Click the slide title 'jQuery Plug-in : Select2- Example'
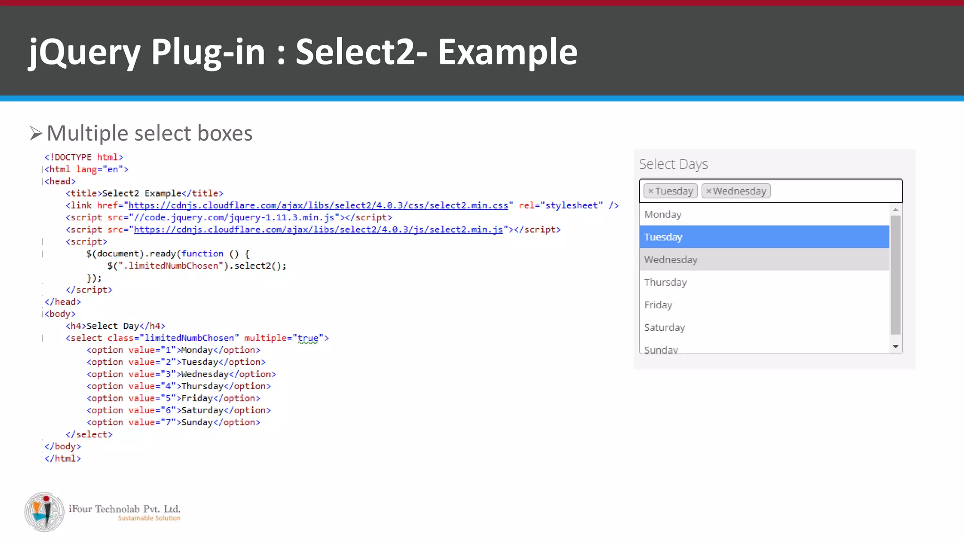This screenshot has width=964, height=542. click(303, 52)
